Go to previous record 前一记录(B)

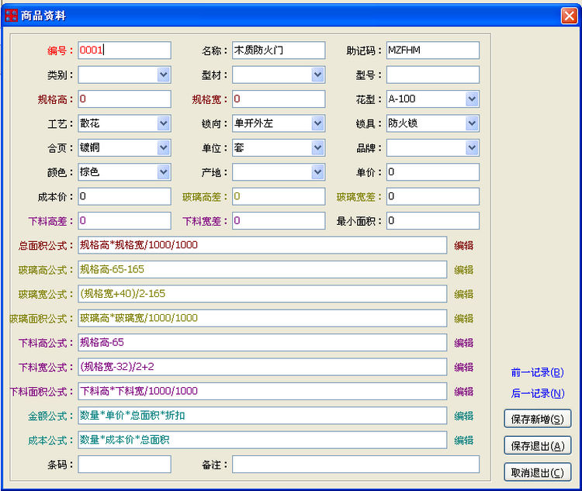tap(538, 372)
